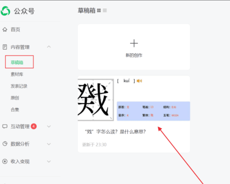
Task: Expand the 互动管理 section chevron
Action: click(x=49, y=127)
